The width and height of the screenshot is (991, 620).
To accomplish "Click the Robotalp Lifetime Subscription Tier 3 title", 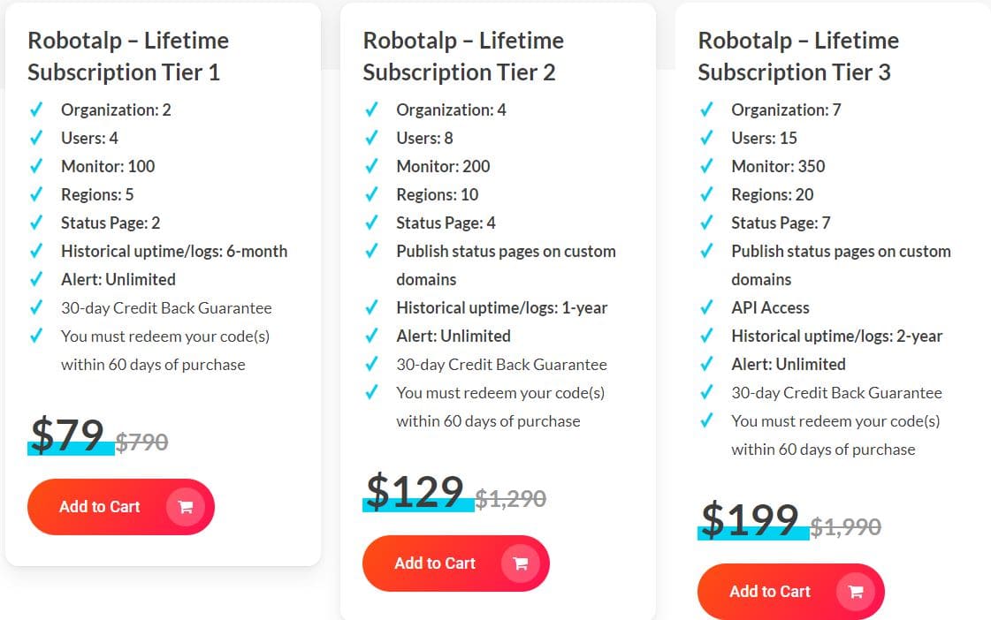I will click(x=798, y=56).
